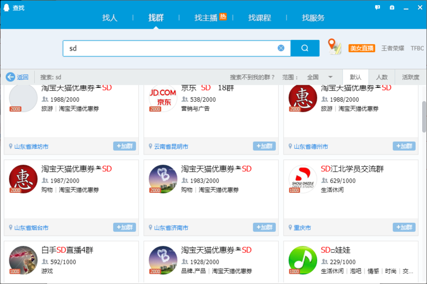Image resolution: width=427 pixels, height=284 pixels.
Task: Click the results list vertical scrollbar
Action: pyautogui.click(x=424, y=117)
